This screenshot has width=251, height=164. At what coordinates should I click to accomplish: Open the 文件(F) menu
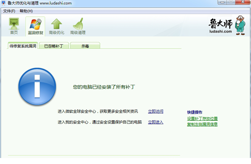[x=9, y=11]
